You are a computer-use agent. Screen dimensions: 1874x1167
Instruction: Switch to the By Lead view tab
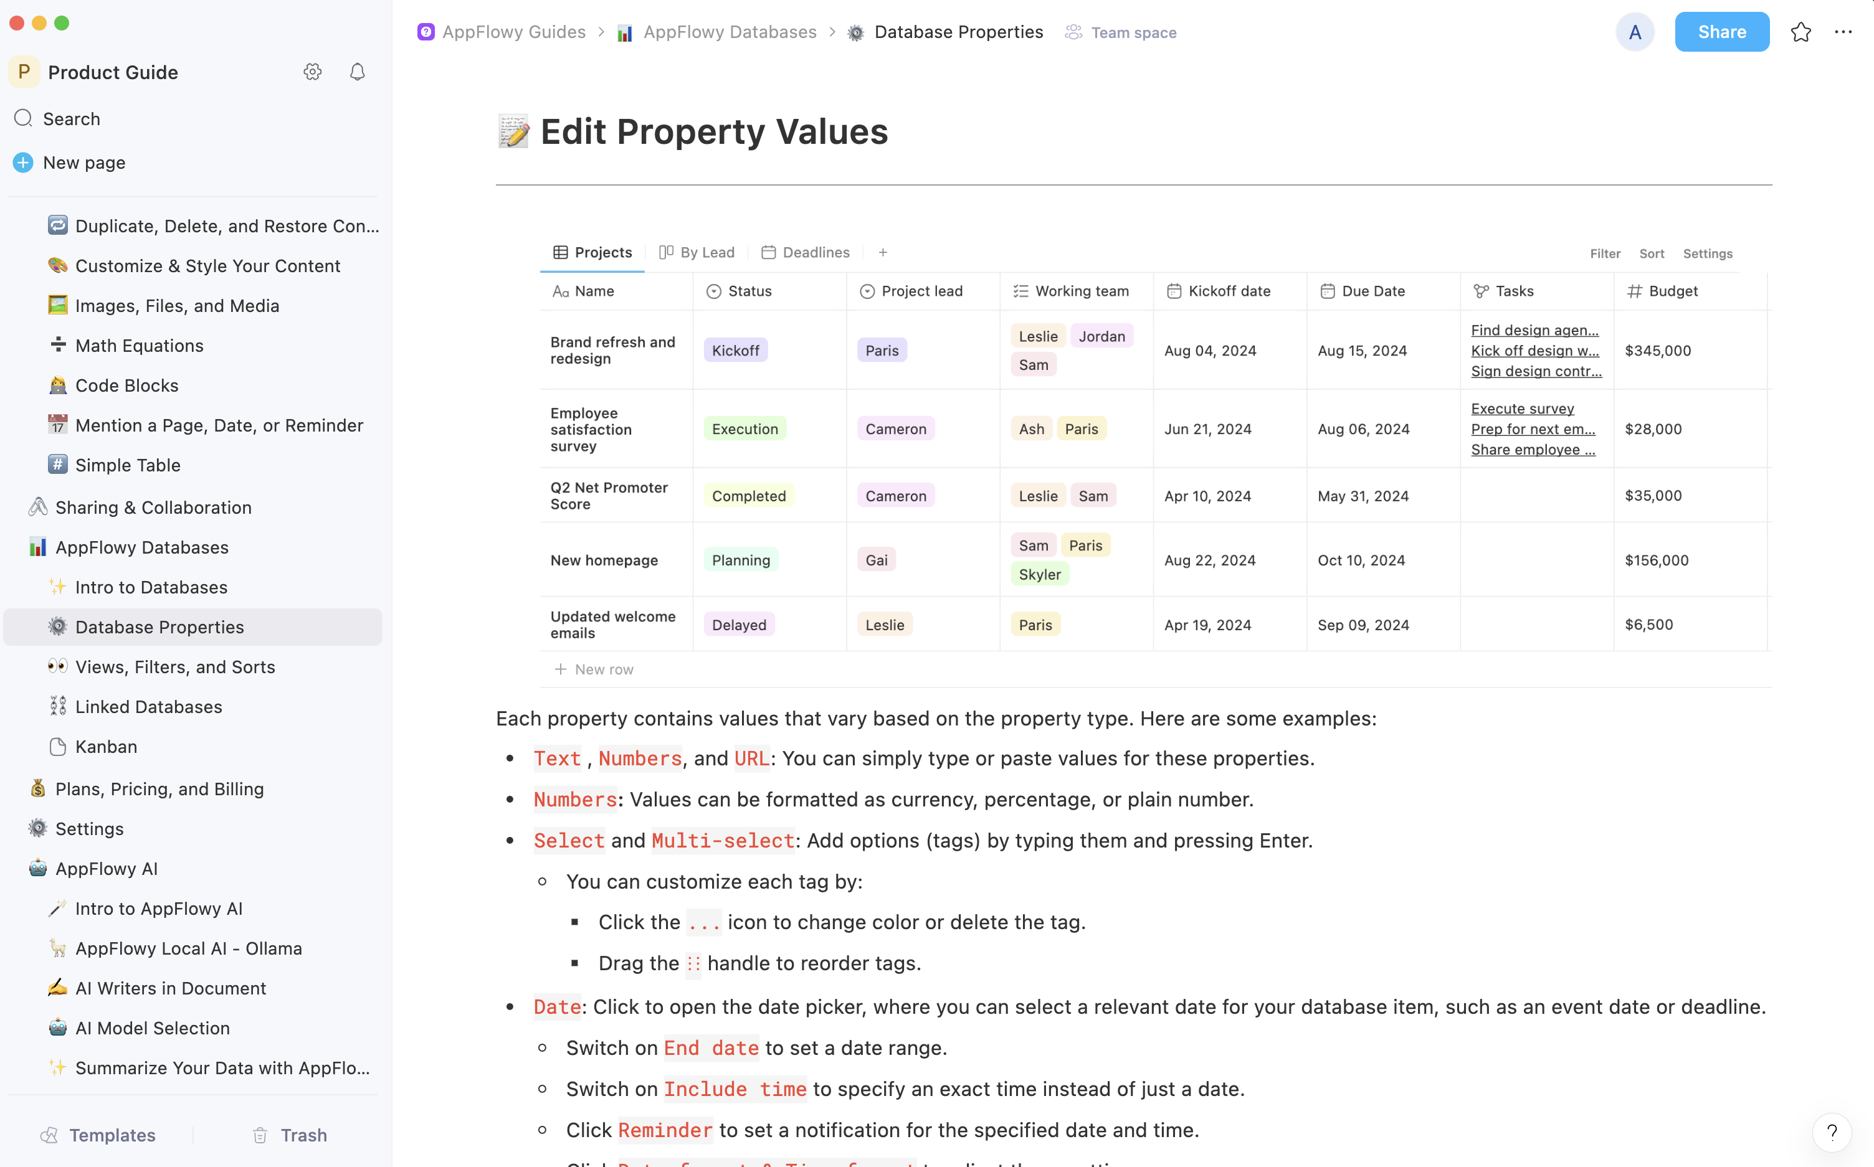pos(697,252)
